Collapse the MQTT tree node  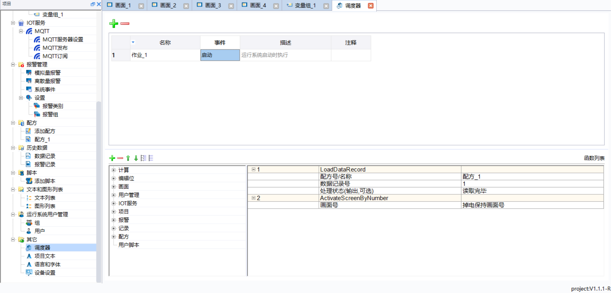point(21,31)
